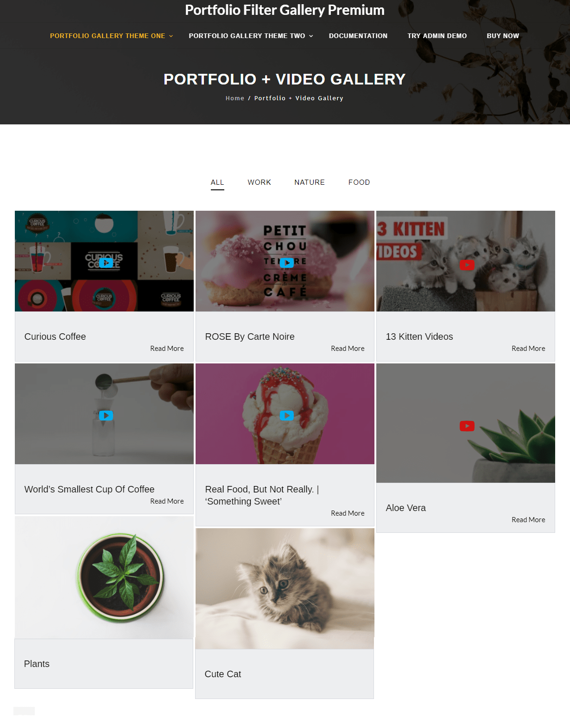This screenshot has width=570, height=725.
Task: Filter gallery by FOOD category
Action: 359,182
